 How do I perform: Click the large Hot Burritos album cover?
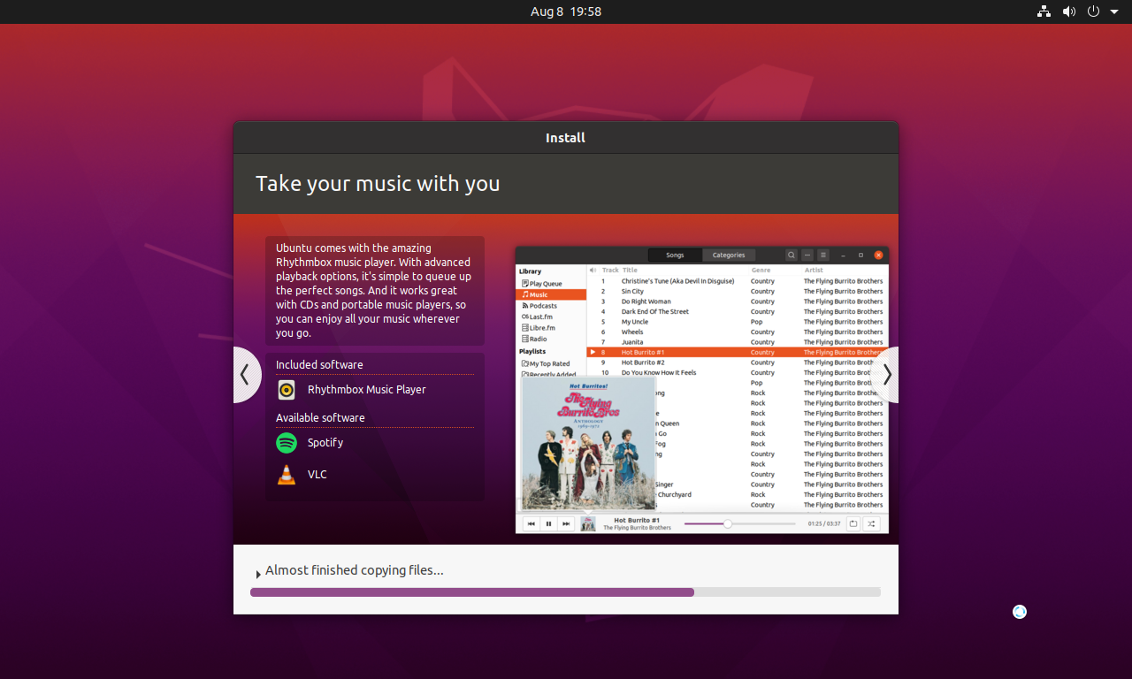coord(588,444)
